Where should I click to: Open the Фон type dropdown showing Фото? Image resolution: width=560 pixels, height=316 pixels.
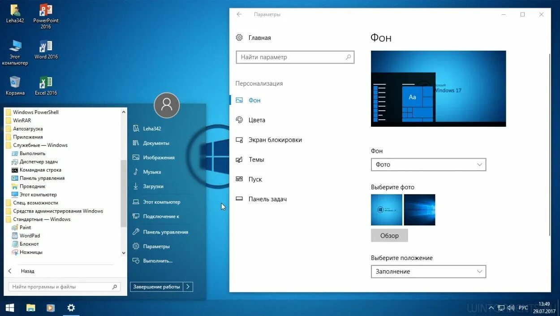[x=428, y=164]
